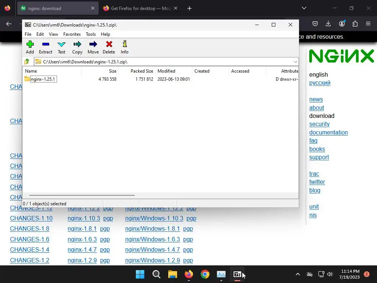This screenshot has height=283, width=377.
Task: Go up one folder level in 7-Zip
Action: (x=27, y=62)
